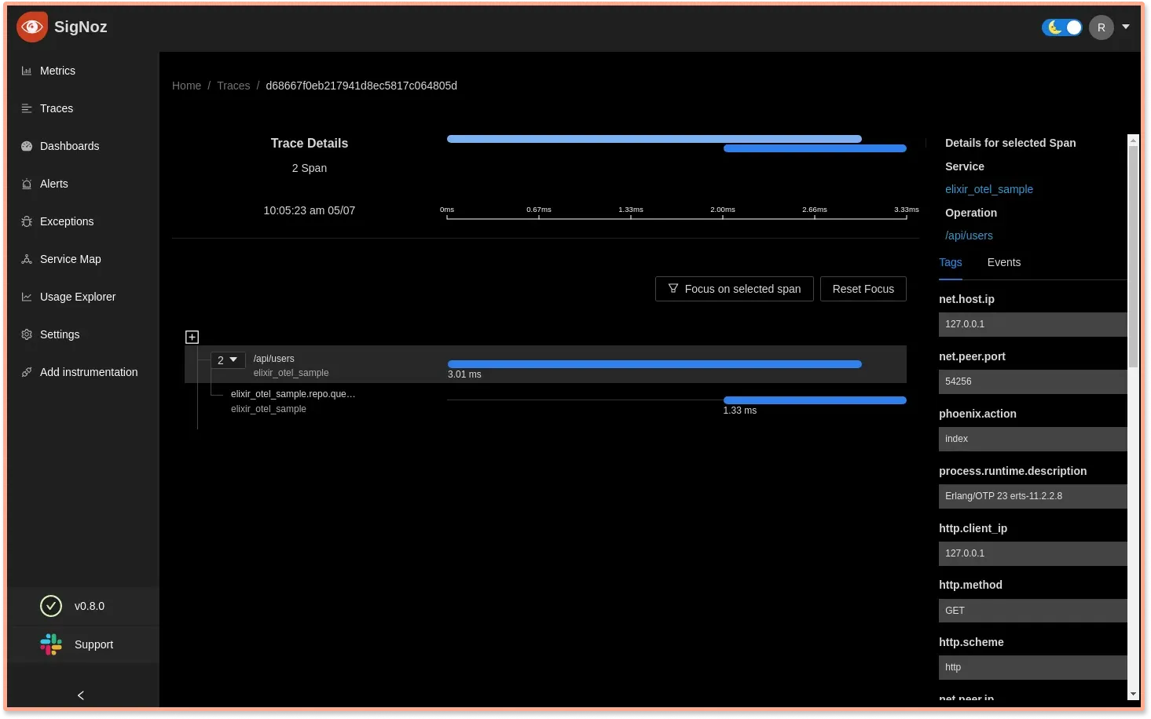Screen dimensions: 1151x719
Task: Click the Traces list icon
Action: coord(27,108)
